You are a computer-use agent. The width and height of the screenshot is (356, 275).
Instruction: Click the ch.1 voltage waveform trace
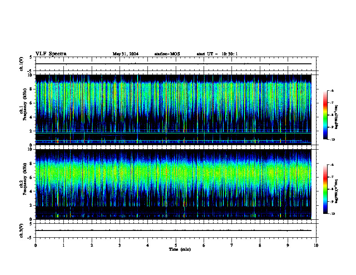(x=174, y=64)
